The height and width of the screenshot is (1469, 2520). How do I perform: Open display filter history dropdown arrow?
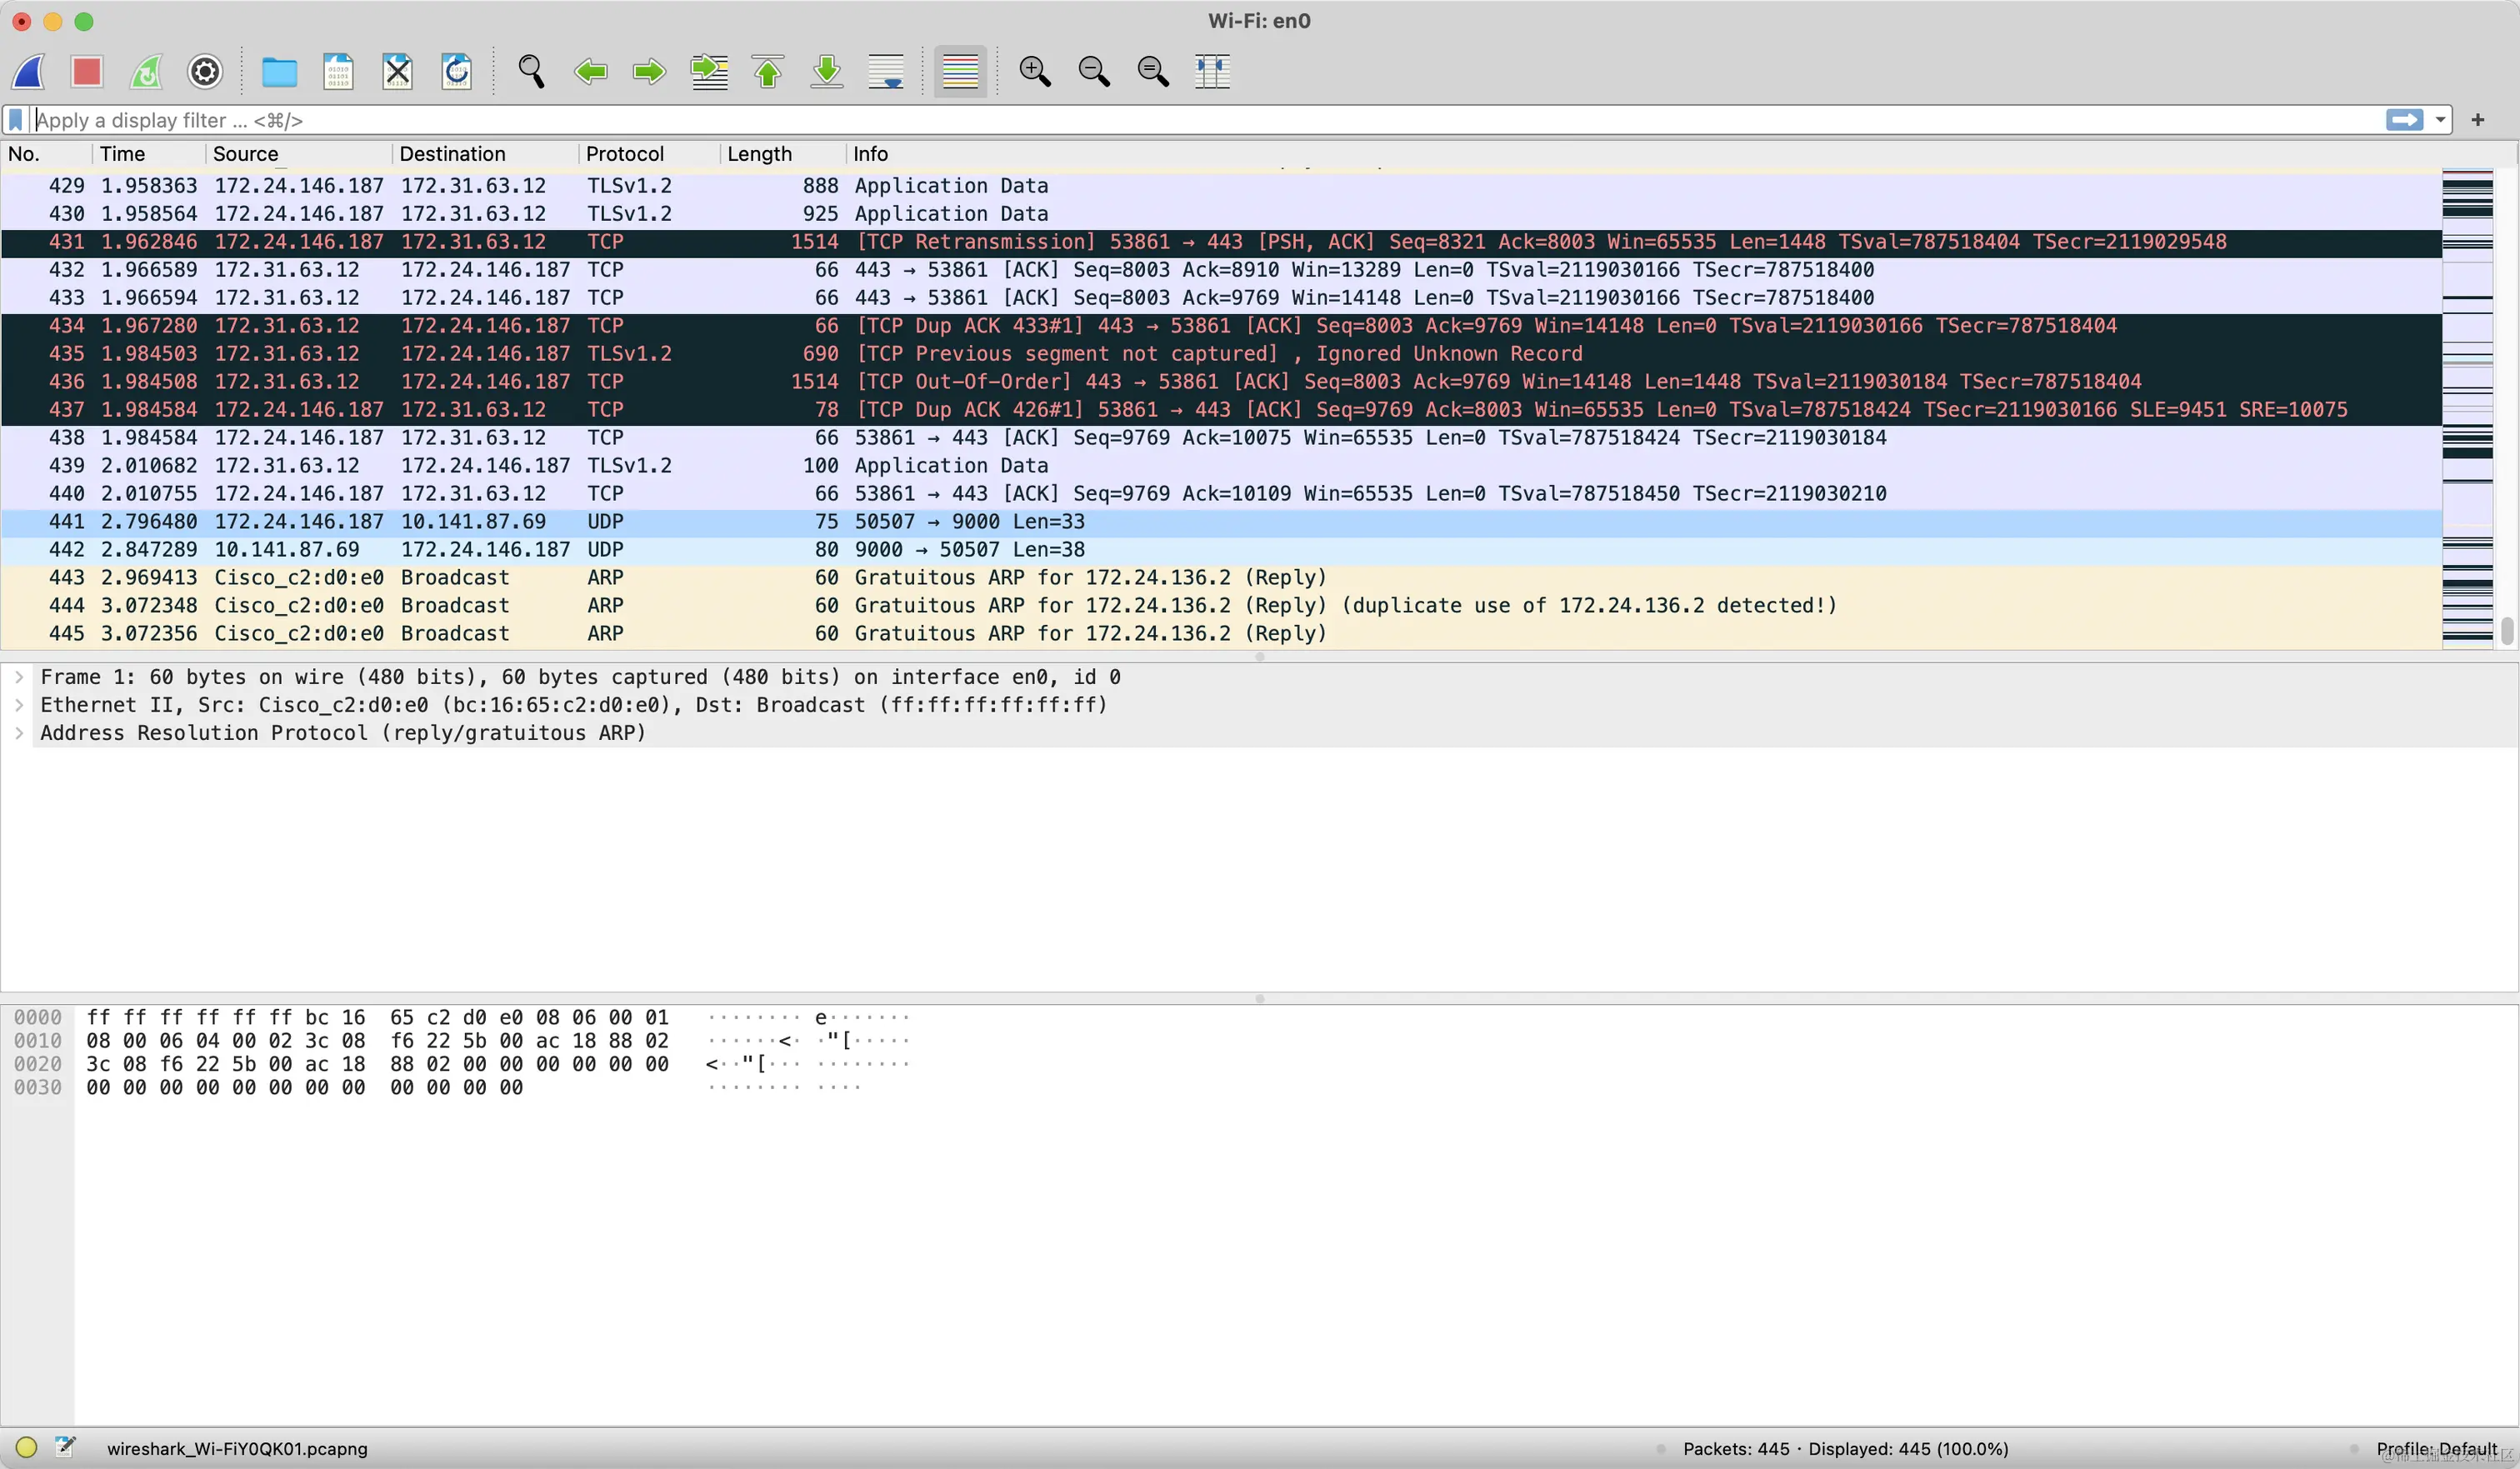tap(2441, 120)
